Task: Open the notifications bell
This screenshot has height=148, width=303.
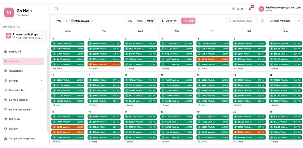Action: (x=250, y=9)
